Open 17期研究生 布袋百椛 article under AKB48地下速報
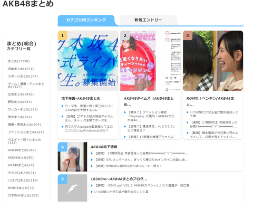This screenshot has height=208, width=253. [141, 154]
